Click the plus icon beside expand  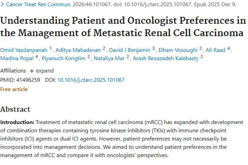click(32, 71)
